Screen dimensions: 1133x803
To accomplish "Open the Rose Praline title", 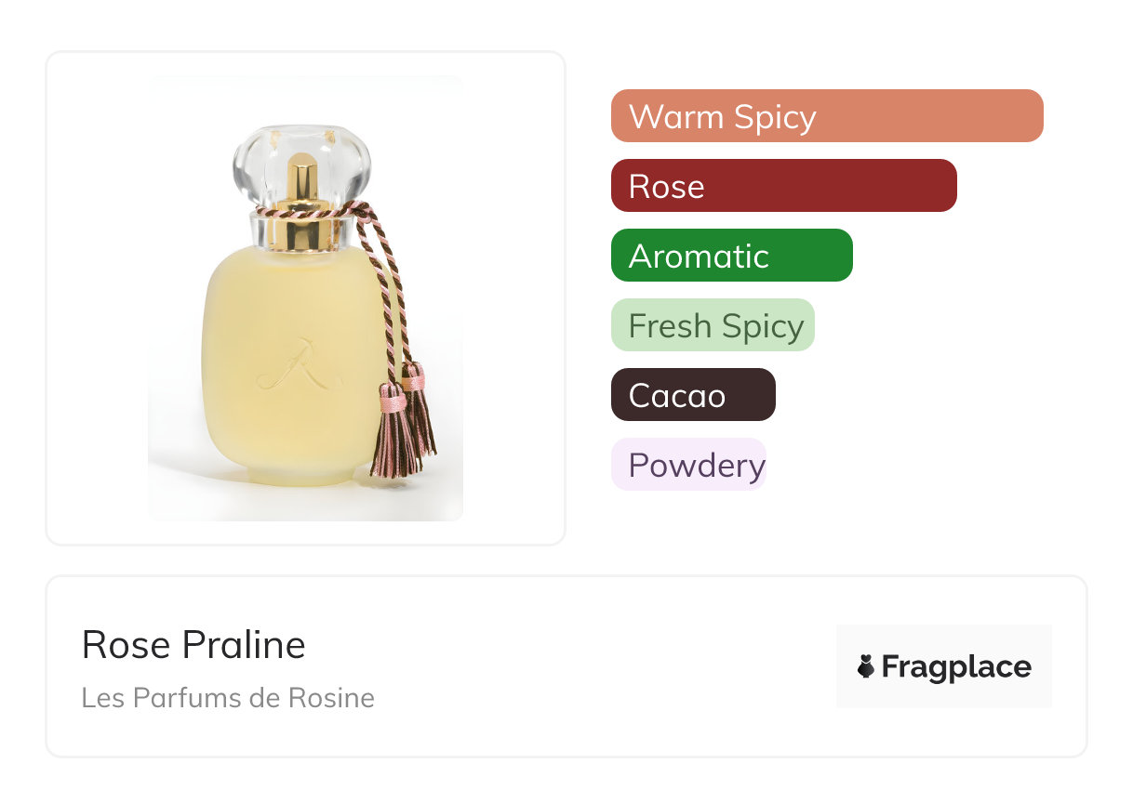I will (x=193, y=645).
